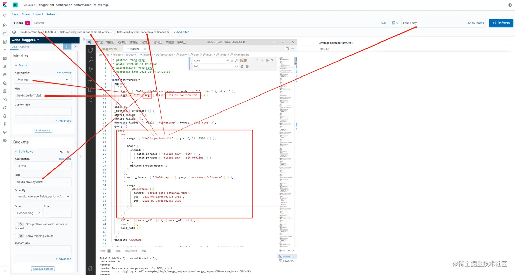515x275 pixels.
Task: Toggle Match Whole Word in find widget
Action: [x=232, y=60]
